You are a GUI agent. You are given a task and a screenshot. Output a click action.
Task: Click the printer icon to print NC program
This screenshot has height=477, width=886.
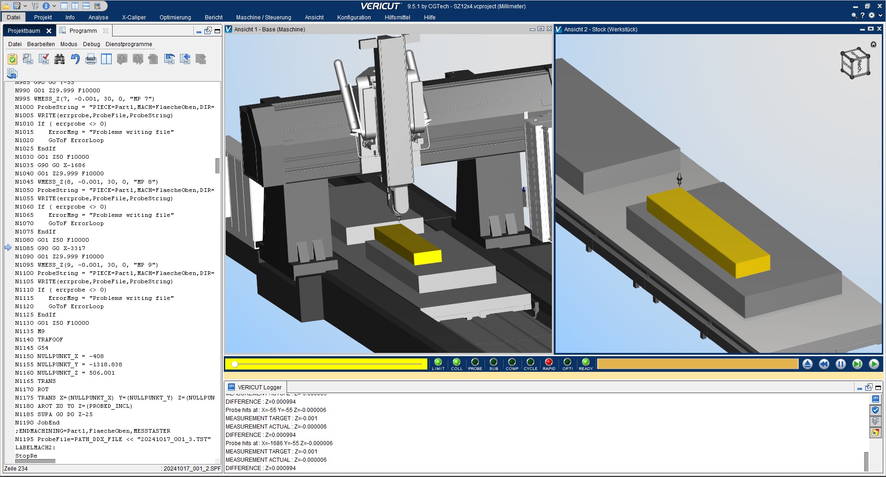[x=91, y=59]
